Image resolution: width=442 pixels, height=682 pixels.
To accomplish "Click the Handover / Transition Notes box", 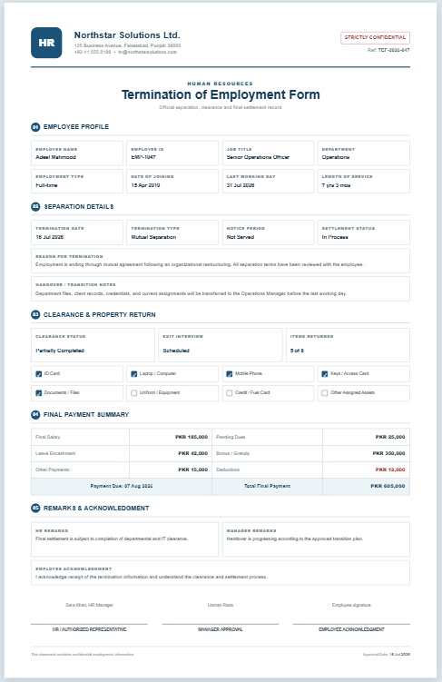I will point(221,289).
